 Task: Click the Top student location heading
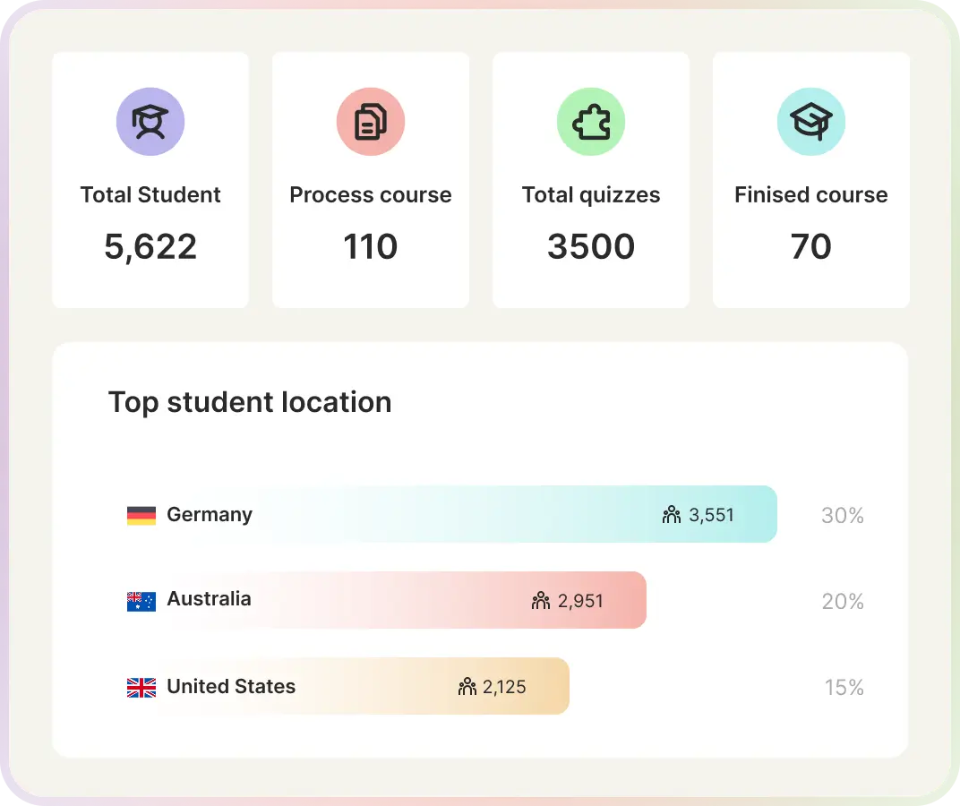coord(250,402)
